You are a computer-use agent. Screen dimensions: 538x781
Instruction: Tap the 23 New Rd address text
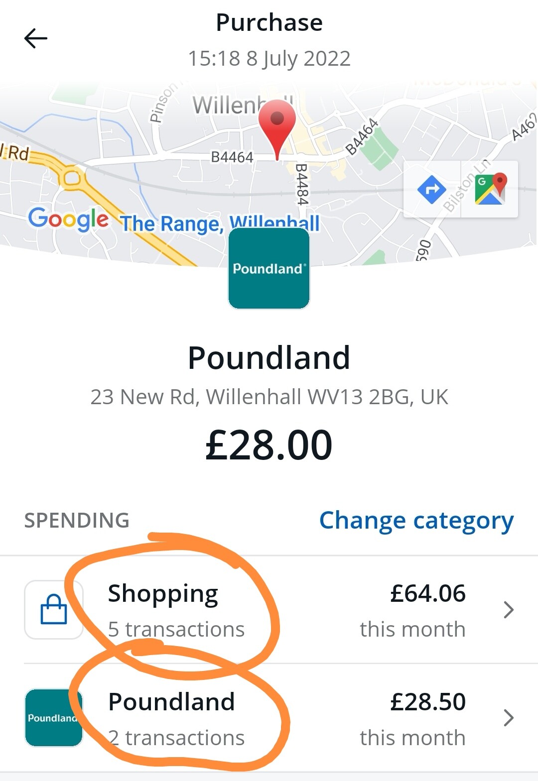(269, 397)
